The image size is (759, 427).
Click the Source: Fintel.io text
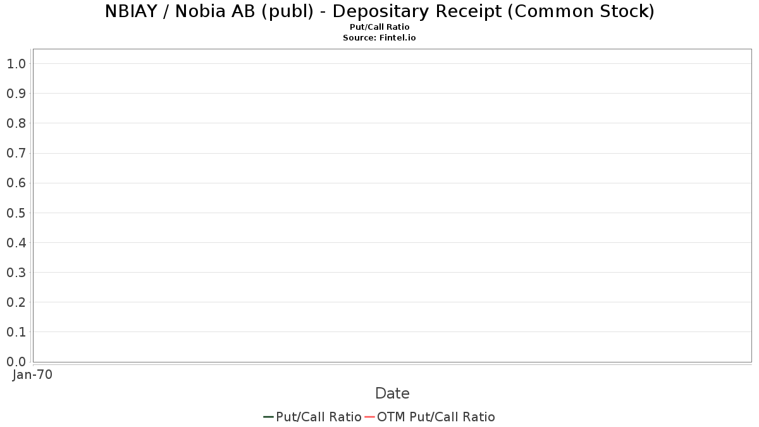click(x=379, y=38)
